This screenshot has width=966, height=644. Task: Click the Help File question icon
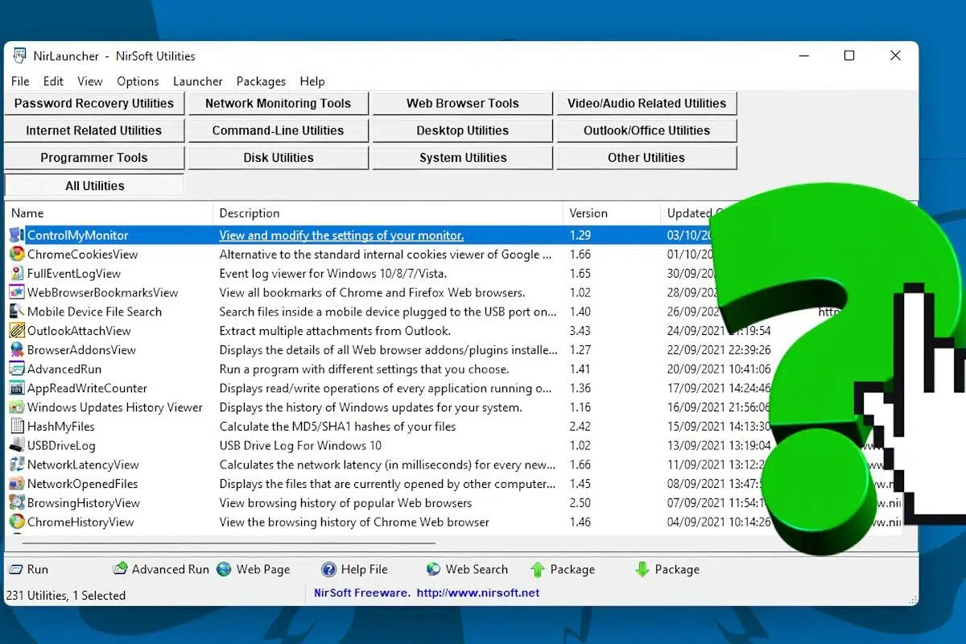(x=328, y=570)
